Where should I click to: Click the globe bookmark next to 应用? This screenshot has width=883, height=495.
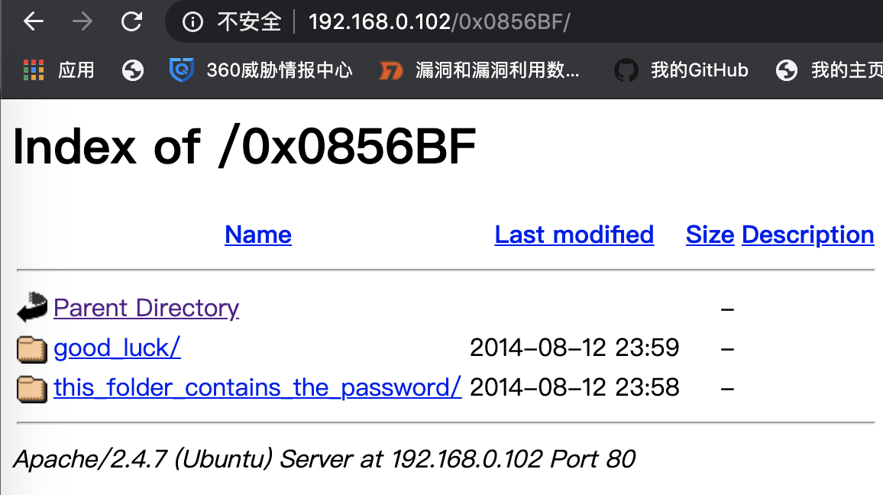pyautogui.click(x=133, y=70)
